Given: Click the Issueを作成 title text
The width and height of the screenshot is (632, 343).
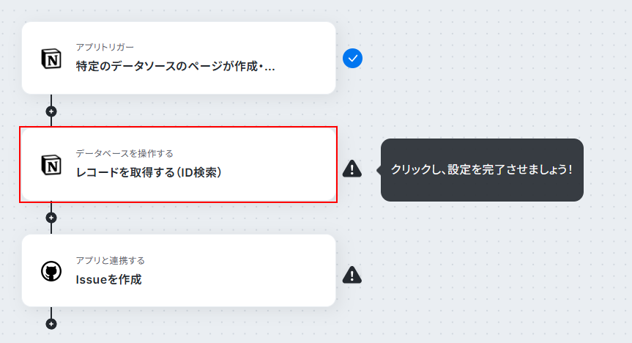Looking at the screenshot, I should pyautogui.click(x=109, y=279).
